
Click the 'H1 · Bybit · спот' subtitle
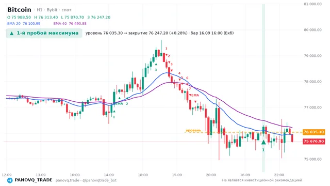(x=53, y=10)
